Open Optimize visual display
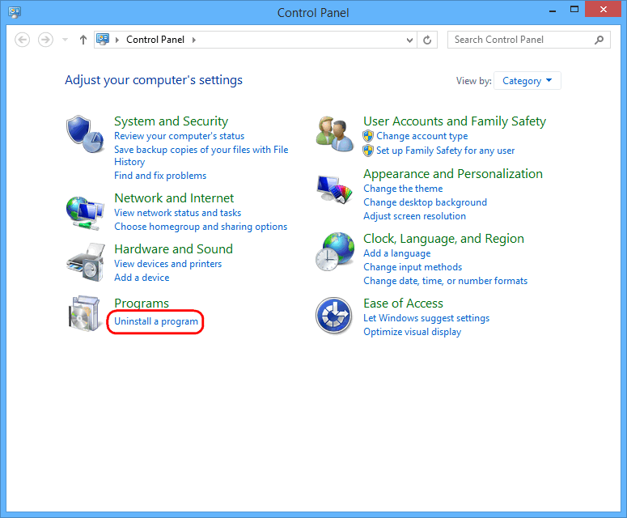This screenshot has width=627, height=518. tap(413, 332)
